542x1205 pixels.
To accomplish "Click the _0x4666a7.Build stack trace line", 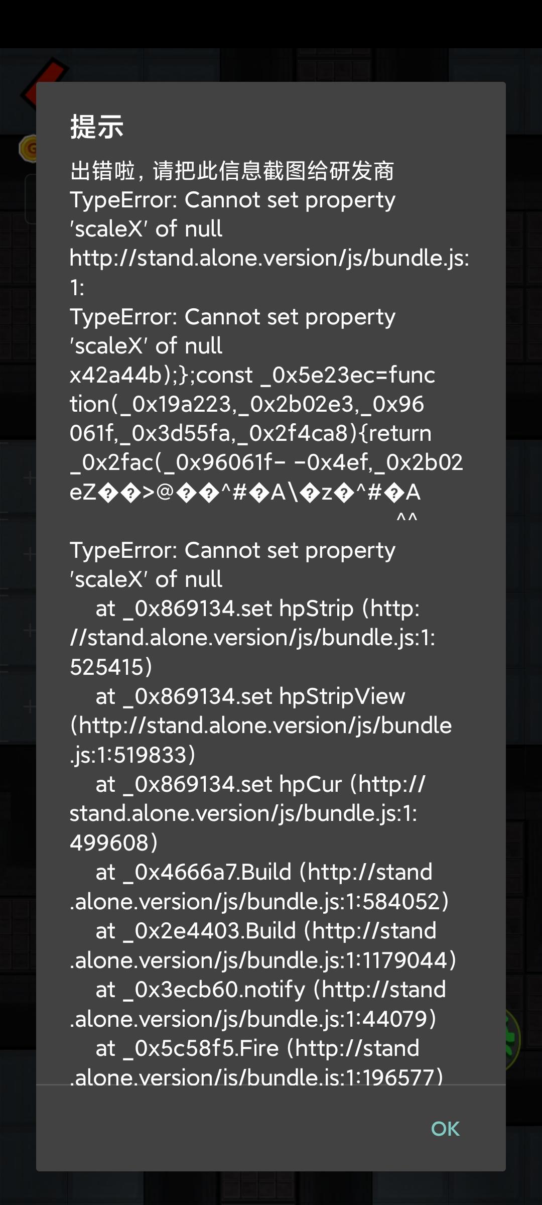I will click(263, 872).
